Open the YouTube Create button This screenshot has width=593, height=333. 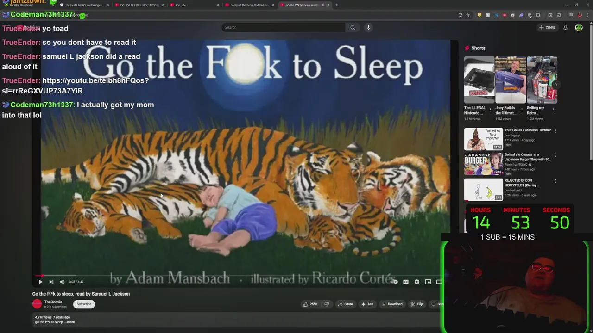pyautogui.click(x=547, y=27)
